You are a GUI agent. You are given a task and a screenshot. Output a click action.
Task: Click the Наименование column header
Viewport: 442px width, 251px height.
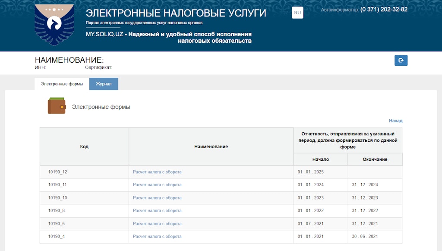click(x=211, y=147)
